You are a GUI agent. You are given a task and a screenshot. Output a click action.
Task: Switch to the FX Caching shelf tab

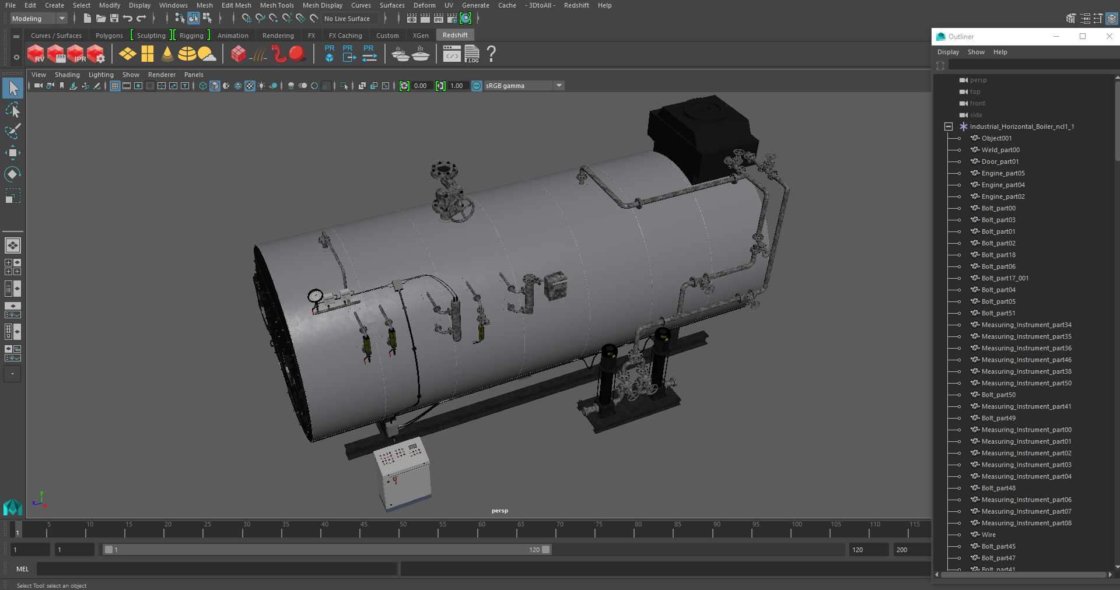click(x=345, y=36)
